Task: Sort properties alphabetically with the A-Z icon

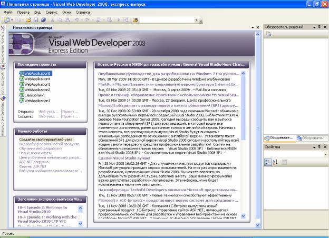Action: pyautogui.click(x=275, y=162)
